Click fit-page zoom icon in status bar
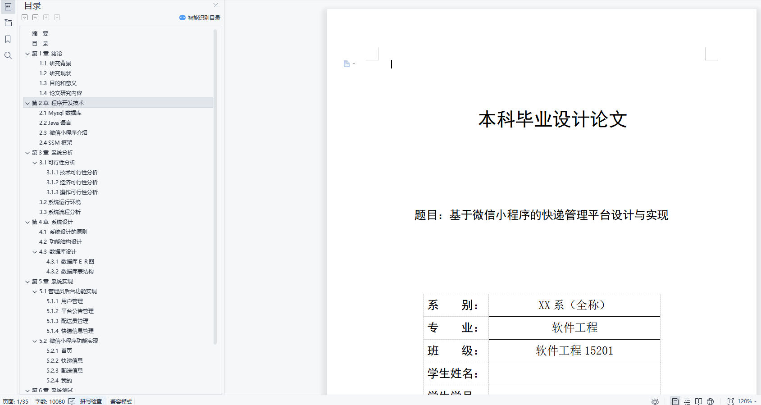Image resolution: width=761 pixels, height=405 pixels. click(730, 401)
